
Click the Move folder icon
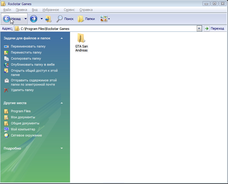point(6,53)
